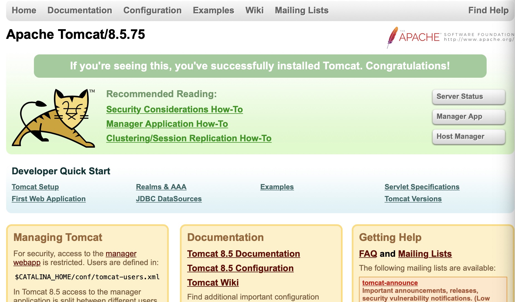The height and width of the screenshot is (302, 515).
Task: Click the Managing Tomcat heading
Action: tap(58, 238)
